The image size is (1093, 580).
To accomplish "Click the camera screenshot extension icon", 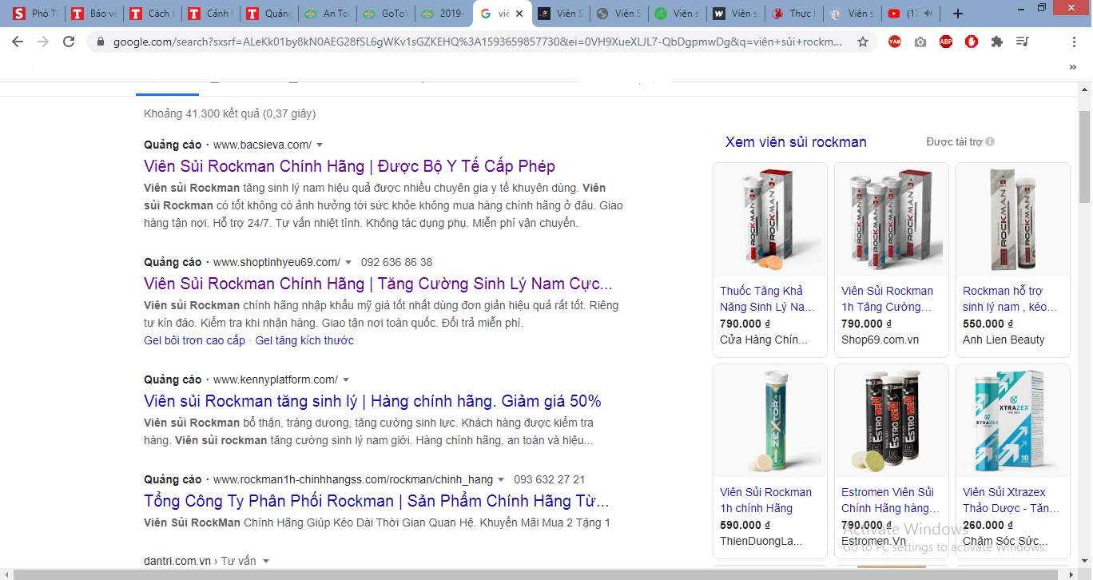I will 920,42.
